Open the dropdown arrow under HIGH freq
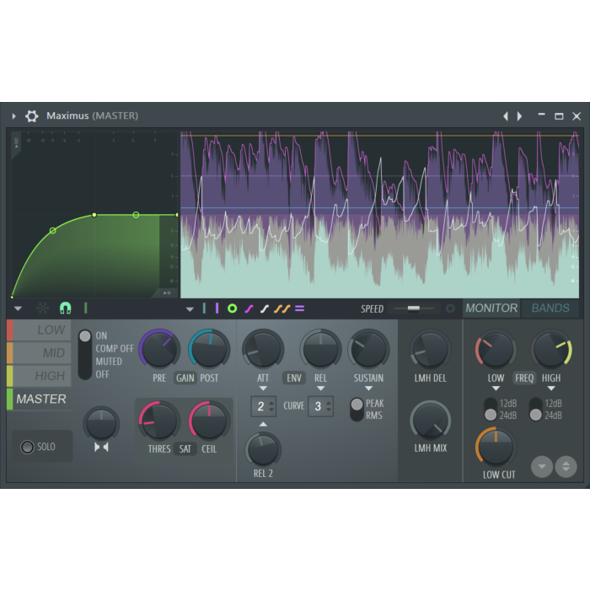 point(551,389)
